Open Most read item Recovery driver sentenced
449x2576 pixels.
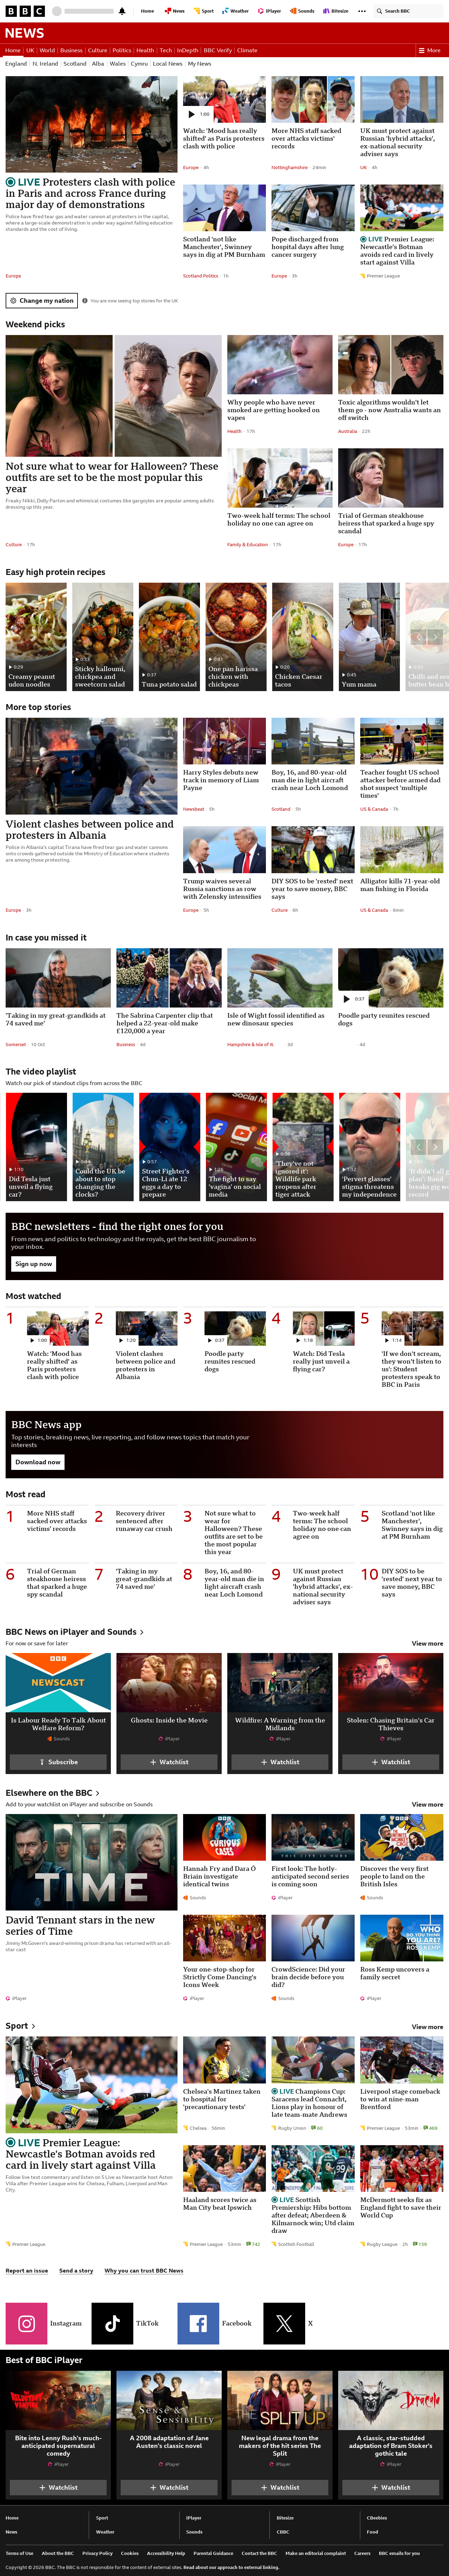(x=144, y=1521)
